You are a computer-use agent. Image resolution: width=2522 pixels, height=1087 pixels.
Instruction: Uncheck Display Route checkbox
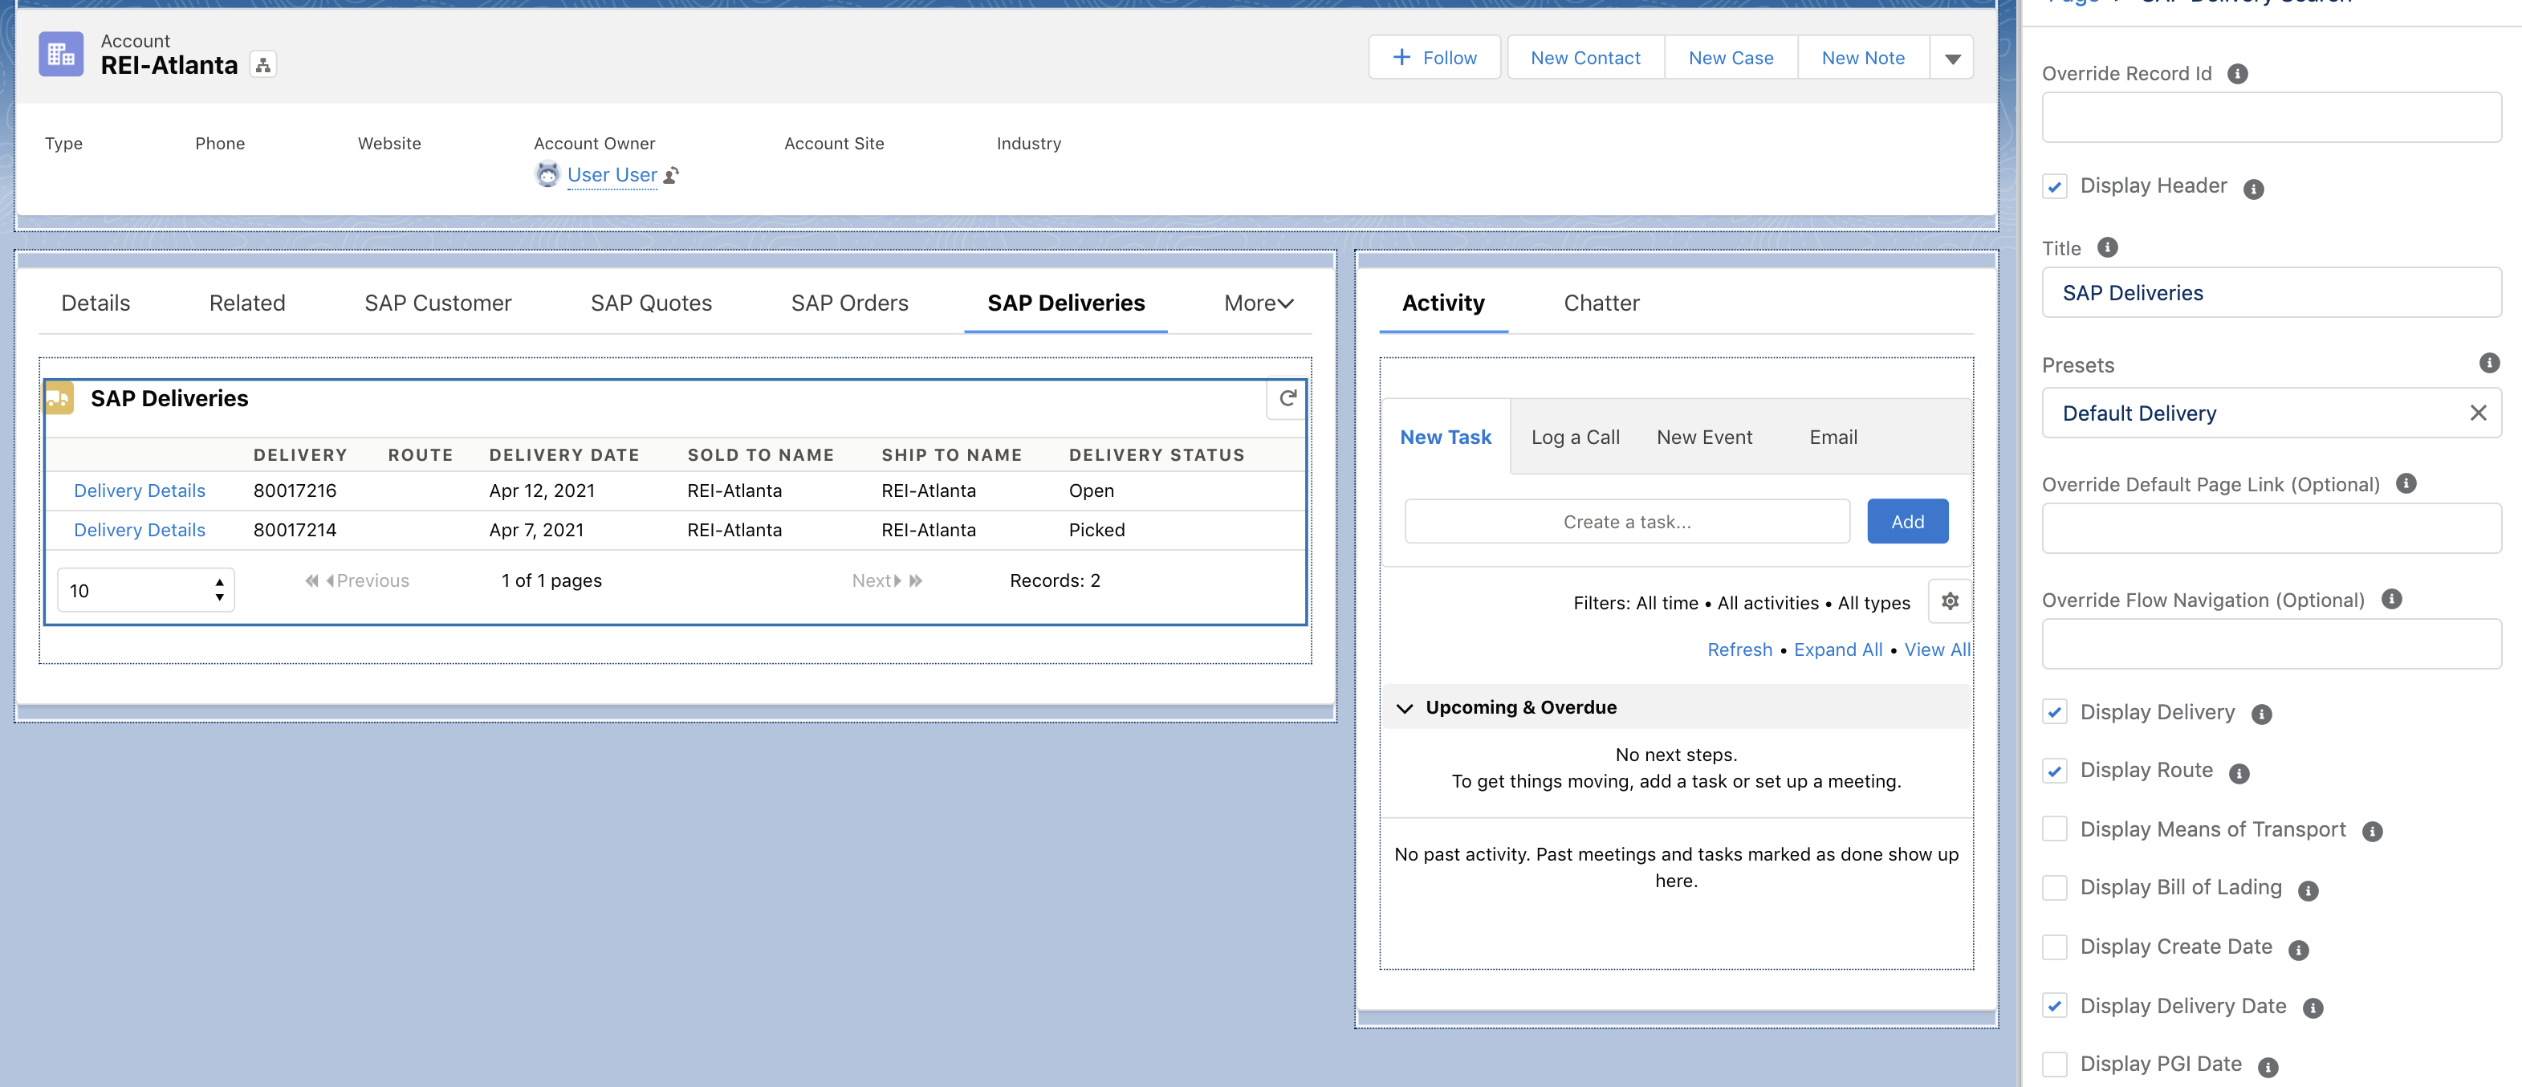click(x=2055, y=771)
